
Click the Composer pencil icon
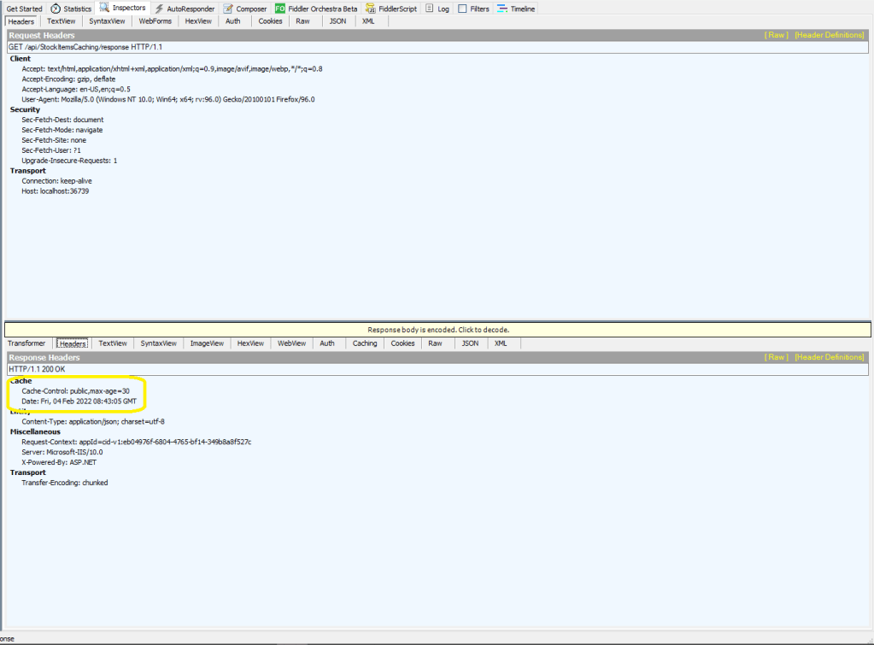[x=229, y=9]
